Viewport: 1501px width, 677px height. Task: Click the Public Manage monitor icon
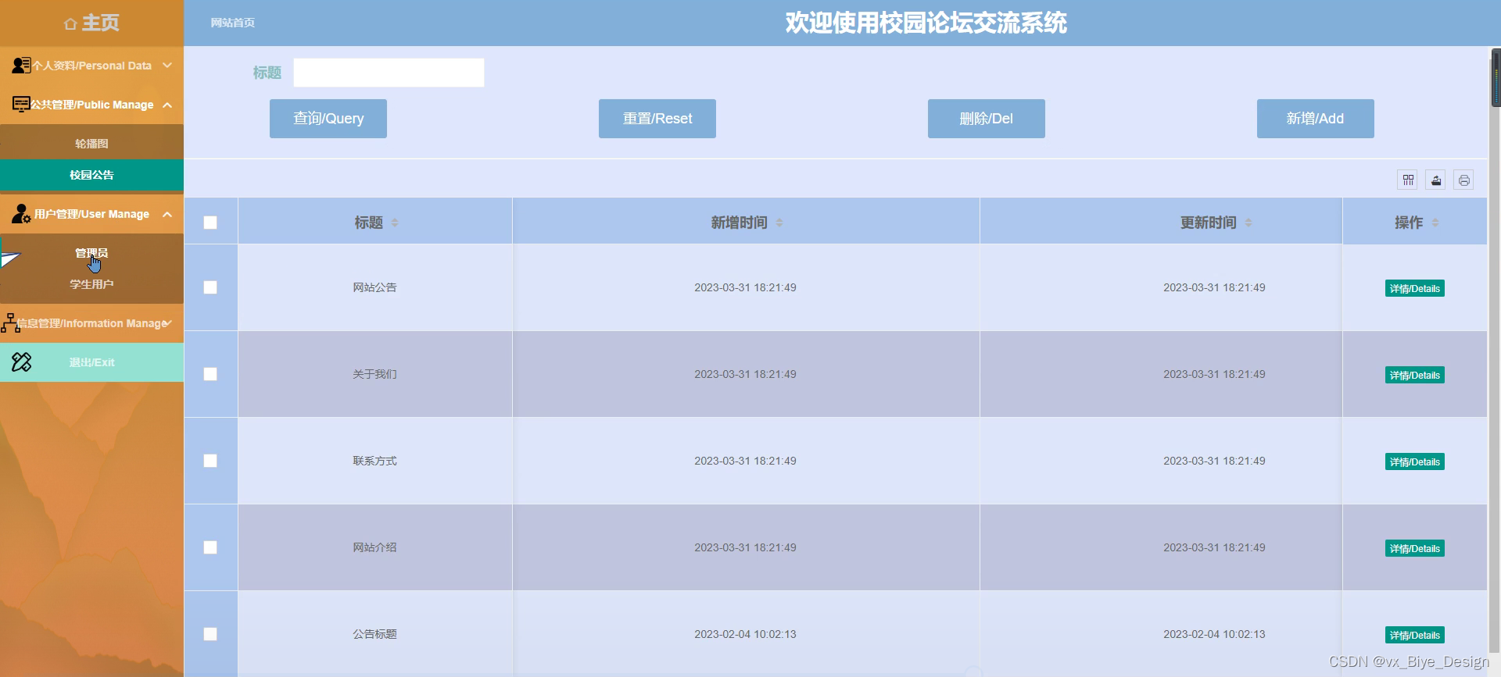click(21, 104)
